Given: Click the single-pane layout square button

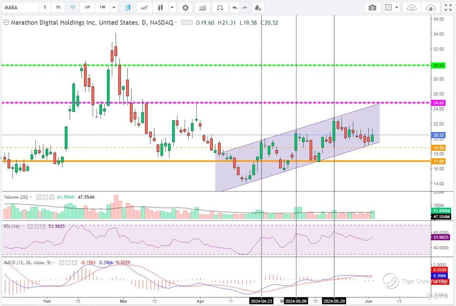Looking at the screenshot, I should tap(389, 7).
